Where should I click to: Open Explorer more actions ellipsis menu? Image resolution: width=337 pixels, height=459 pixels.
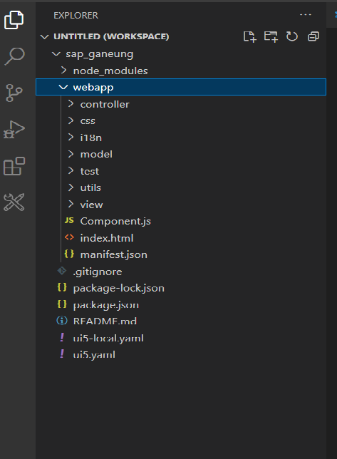306,15
